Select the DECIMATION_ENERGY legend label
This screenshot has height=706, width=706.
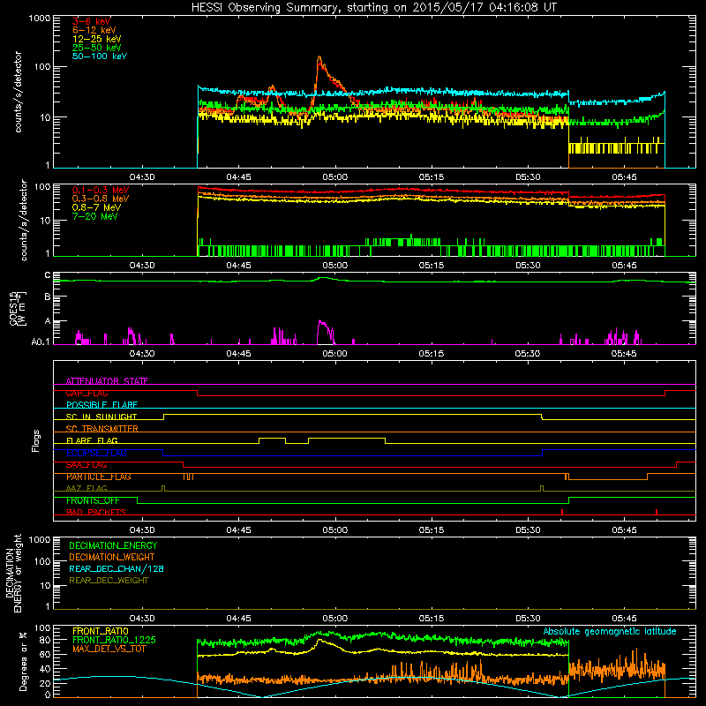[113, 545]
